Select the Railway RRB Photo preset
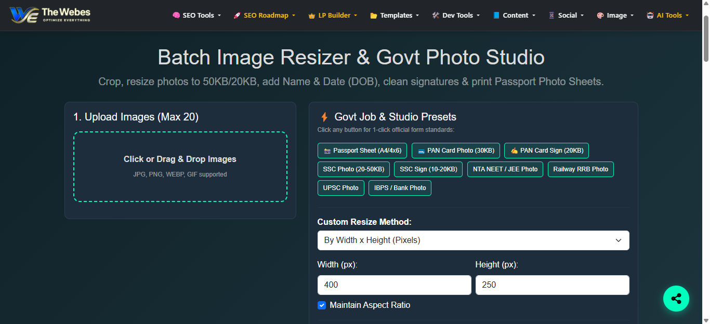The width and height of the screenshot is (710, 324). click(581, 169)
